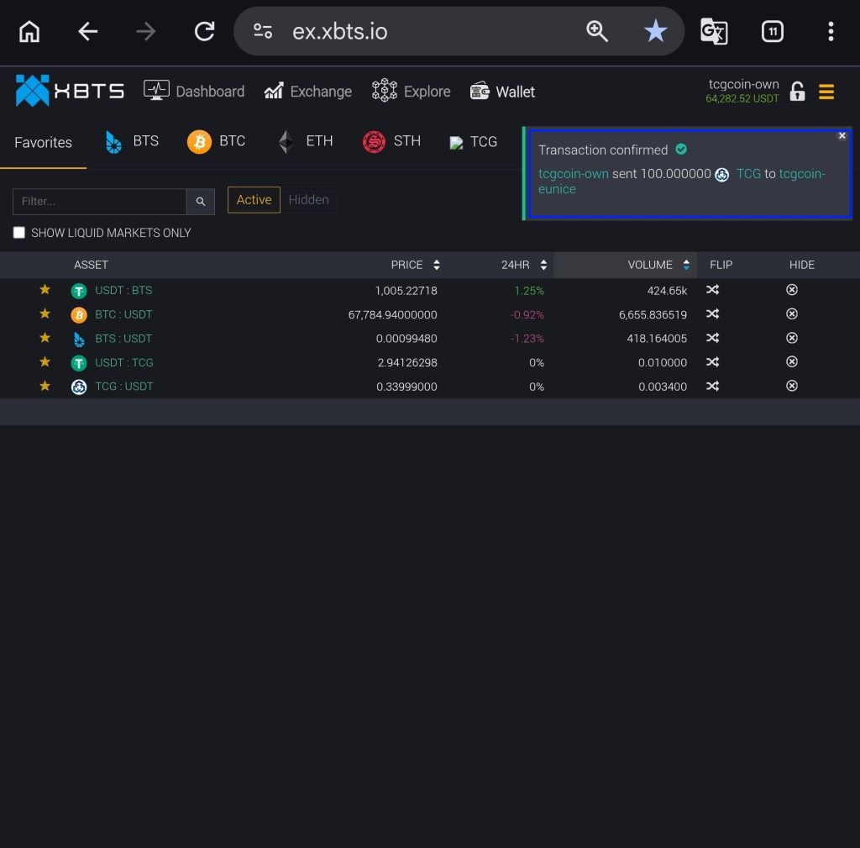This screenshot has width=860, height=848.
Task: Sort by the 24HR column arrows
Action: click(x=543, y=266)
